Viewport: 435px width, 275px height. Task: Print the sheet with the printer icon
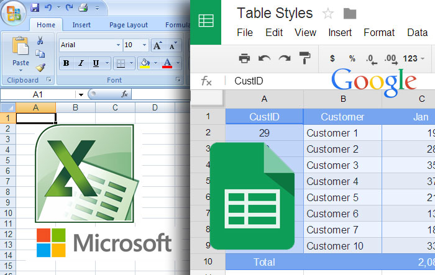[244, 58]
